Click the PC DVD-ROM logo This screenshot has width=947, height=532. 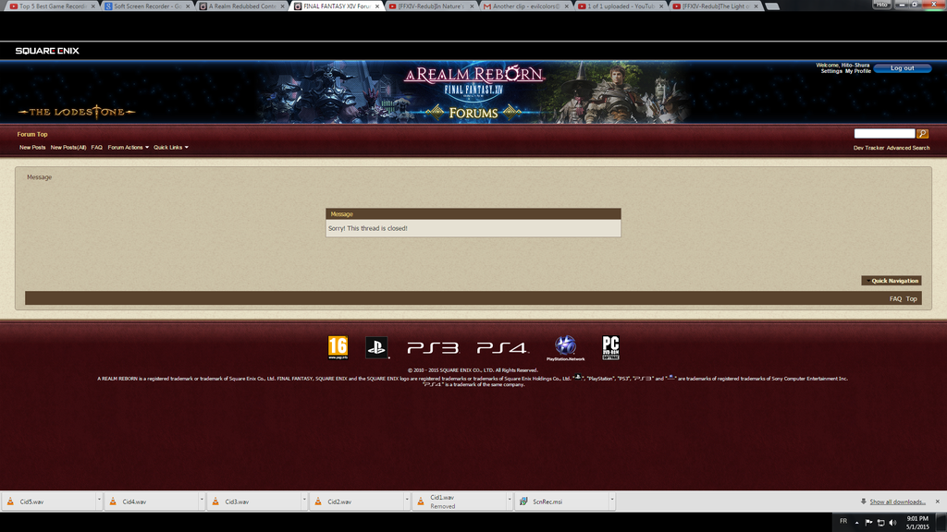point(610,347)
